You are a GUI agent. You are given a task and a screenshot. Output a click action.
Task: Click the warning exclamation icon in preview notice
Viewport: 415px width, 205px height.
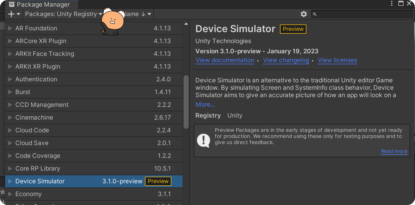pyautogui.click(x=204, y=140)
